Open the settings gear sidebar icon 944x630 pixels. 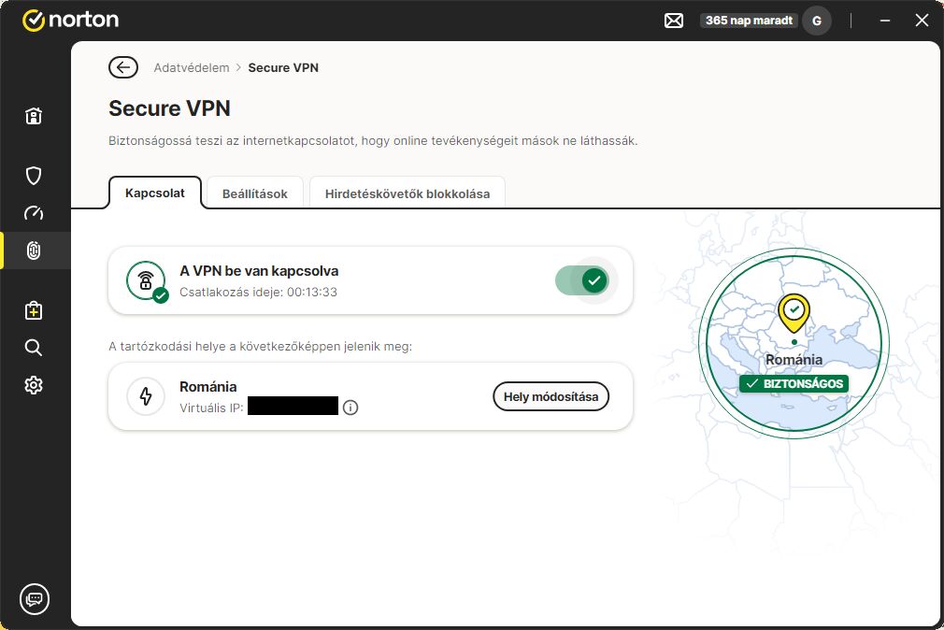34,385
